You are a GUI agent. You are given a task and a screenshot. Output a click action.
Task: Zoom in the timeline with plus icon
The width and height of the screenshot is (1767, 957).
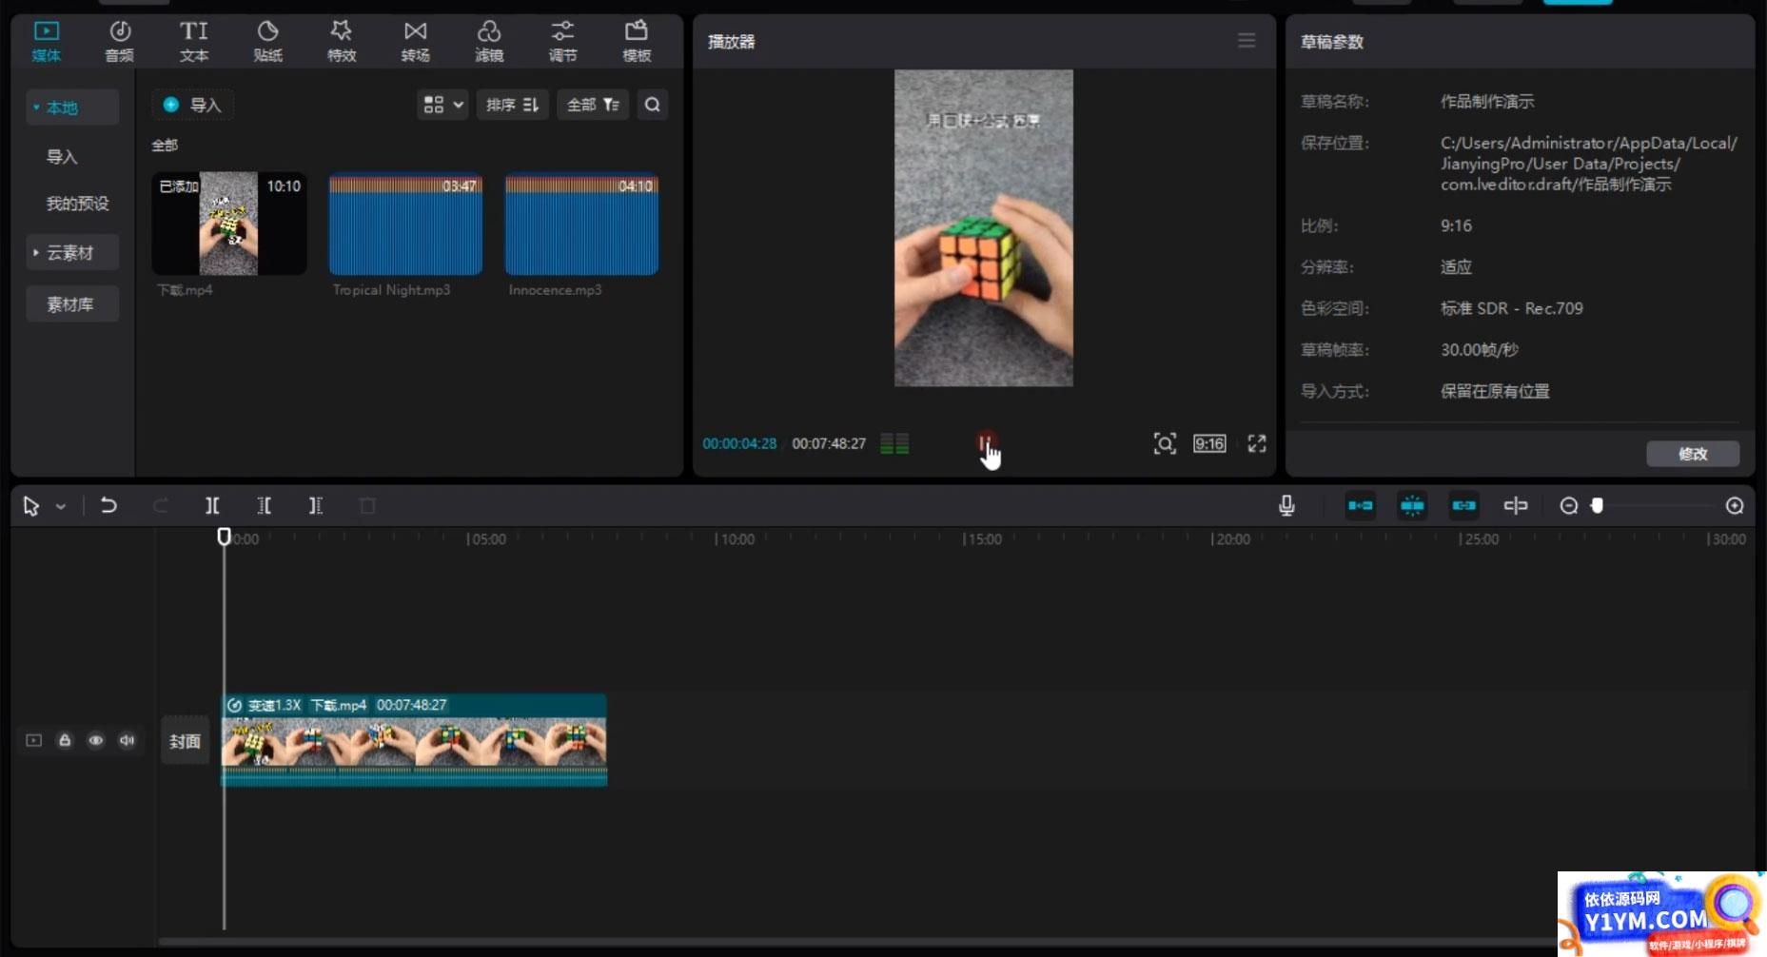pos(1735,506)
